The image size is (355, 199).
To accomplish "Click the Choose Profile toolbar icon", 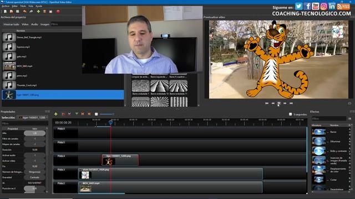I will [44, 12].
